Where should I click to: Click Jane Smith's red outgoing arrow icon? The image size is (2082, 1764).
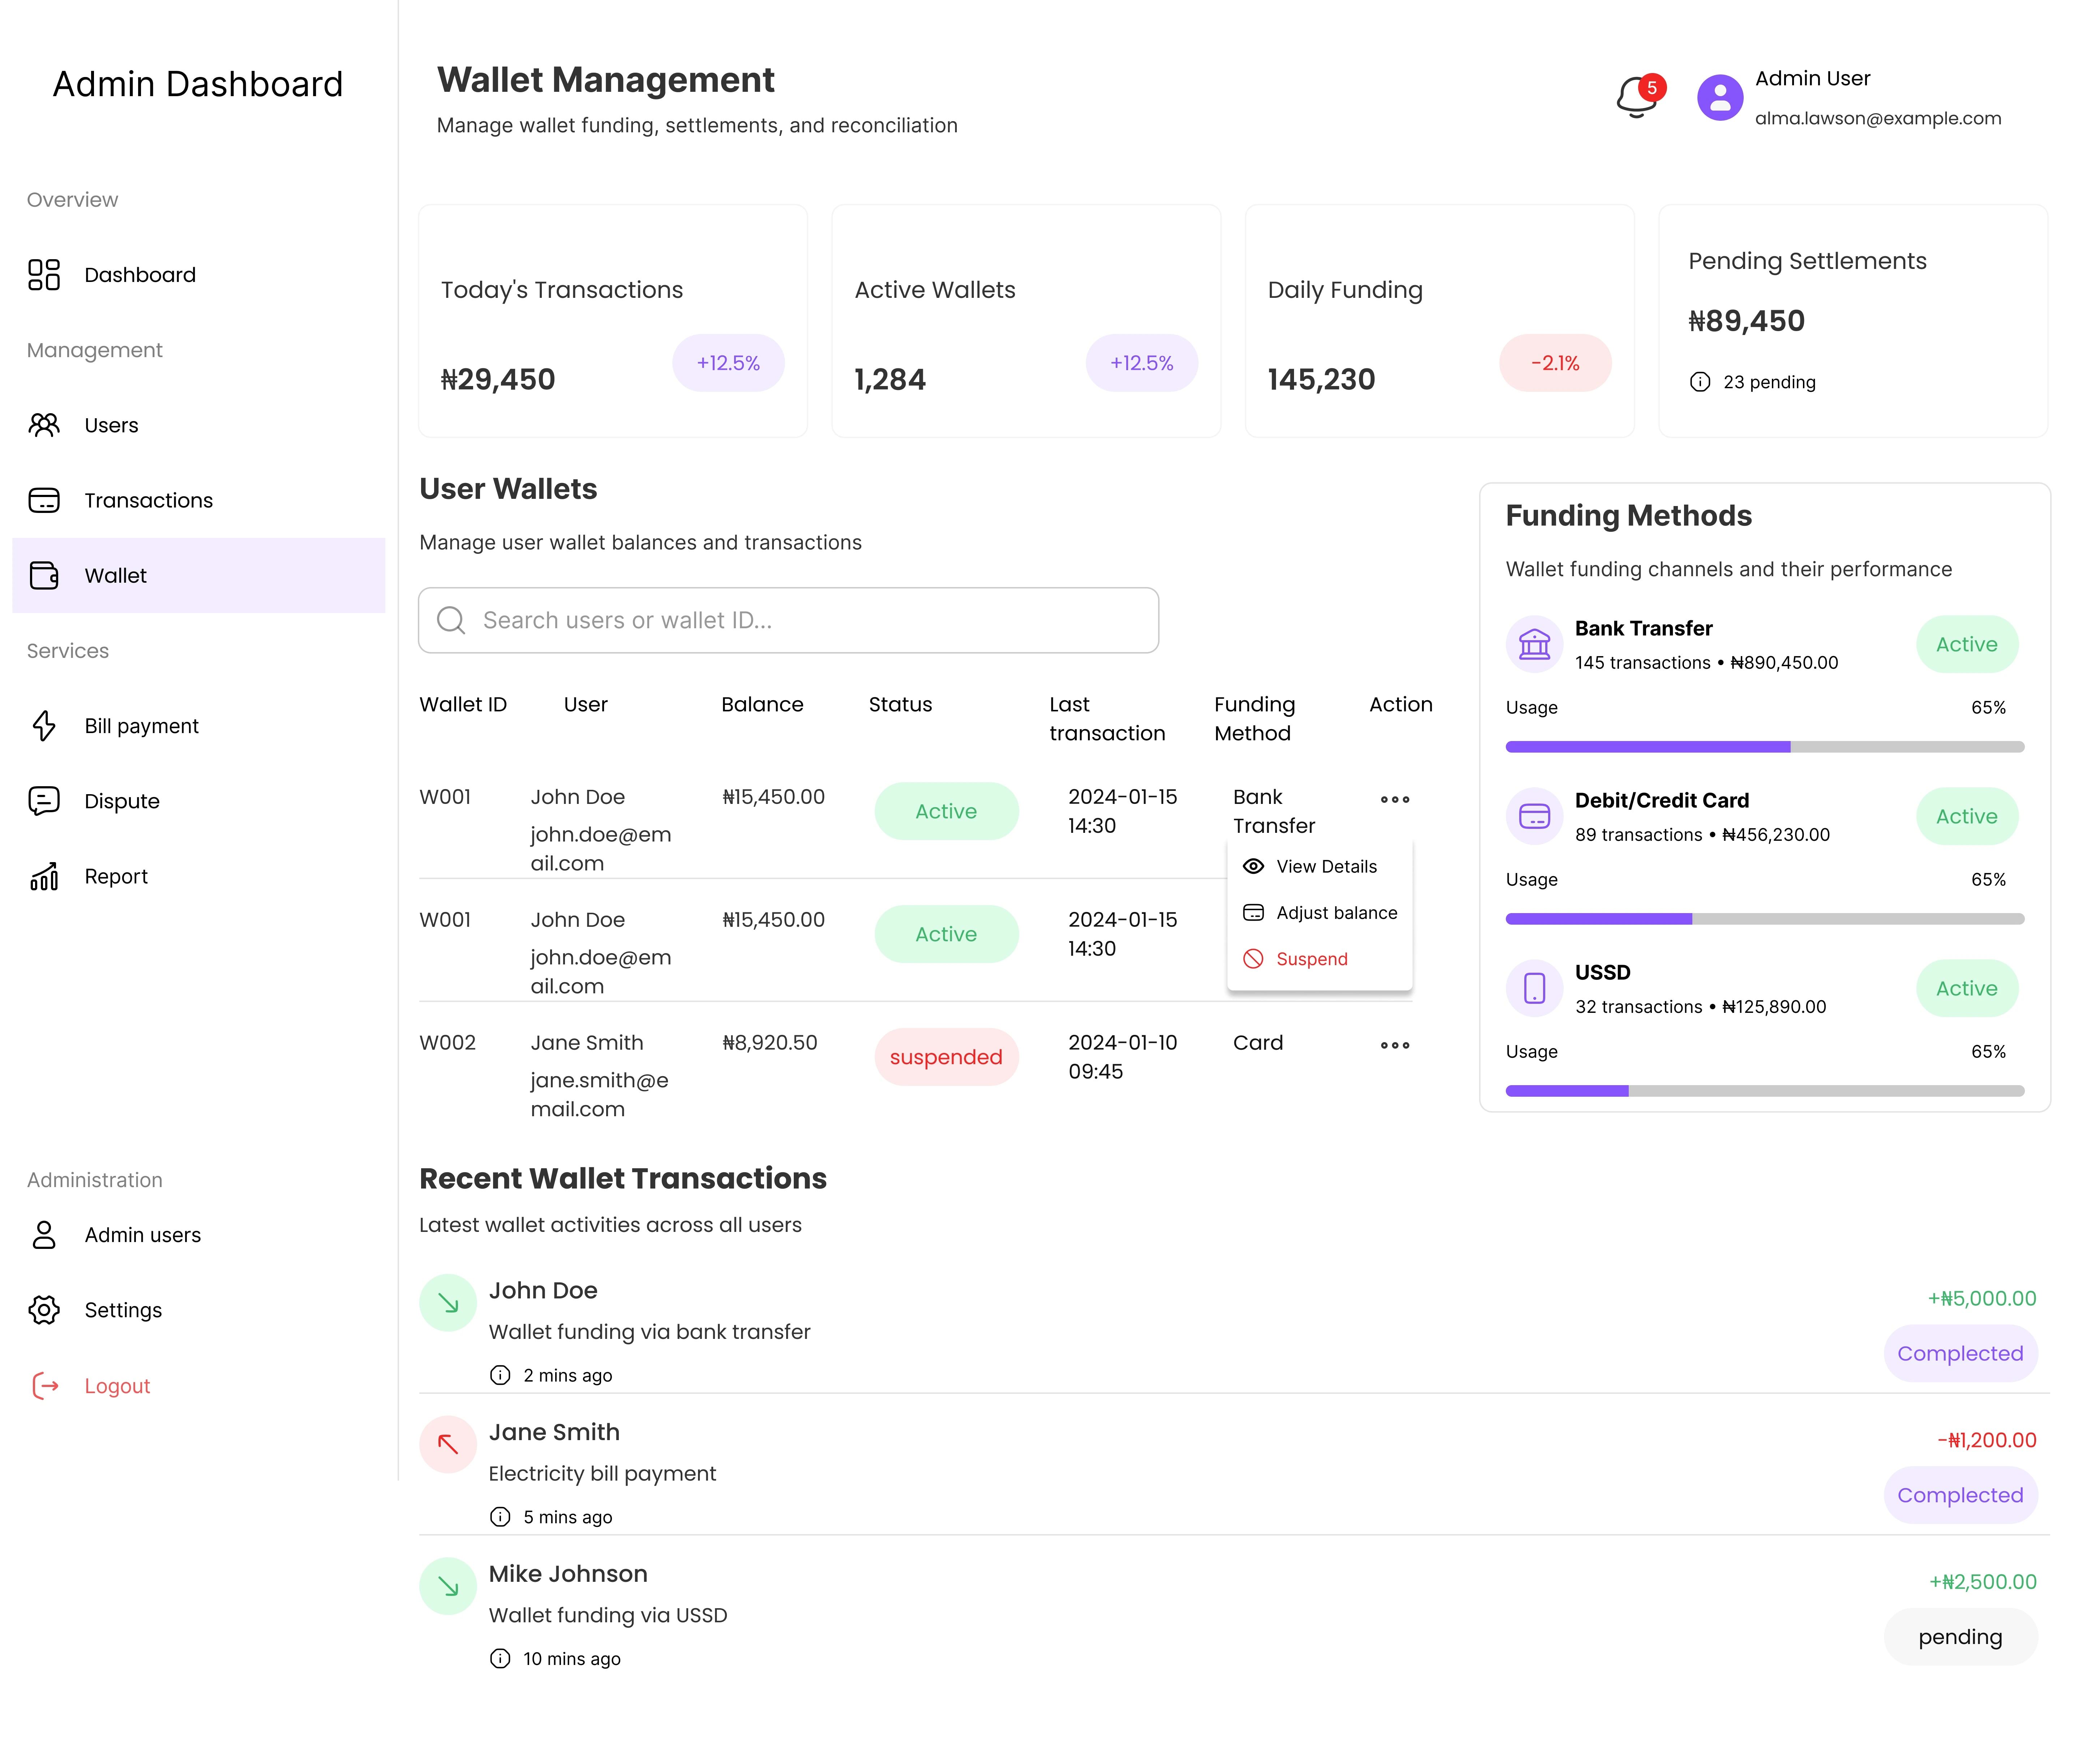coord(447,1444)
